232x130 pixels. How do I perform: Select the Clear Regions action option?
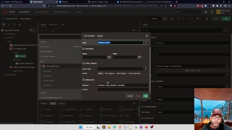tap(109, 73)
